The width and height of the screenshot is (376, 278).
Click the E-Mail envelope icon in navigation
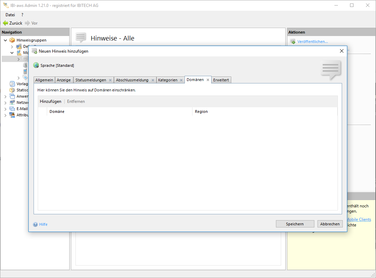click(12, 109)
